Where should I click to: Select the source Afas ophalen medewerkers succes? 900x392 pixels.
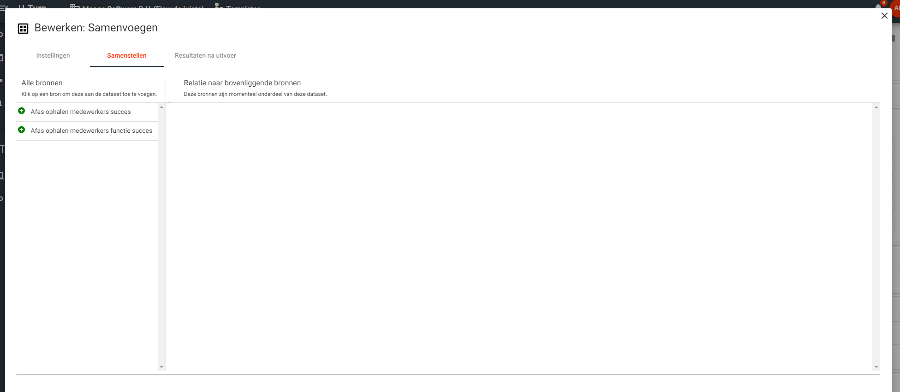[x=81, y=112]
